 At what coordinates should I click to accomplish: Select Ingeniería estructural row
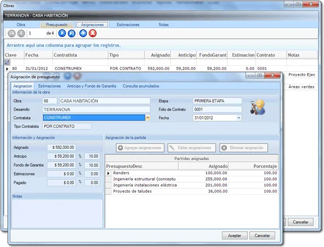pyautogui.click(x=192, y=179)
